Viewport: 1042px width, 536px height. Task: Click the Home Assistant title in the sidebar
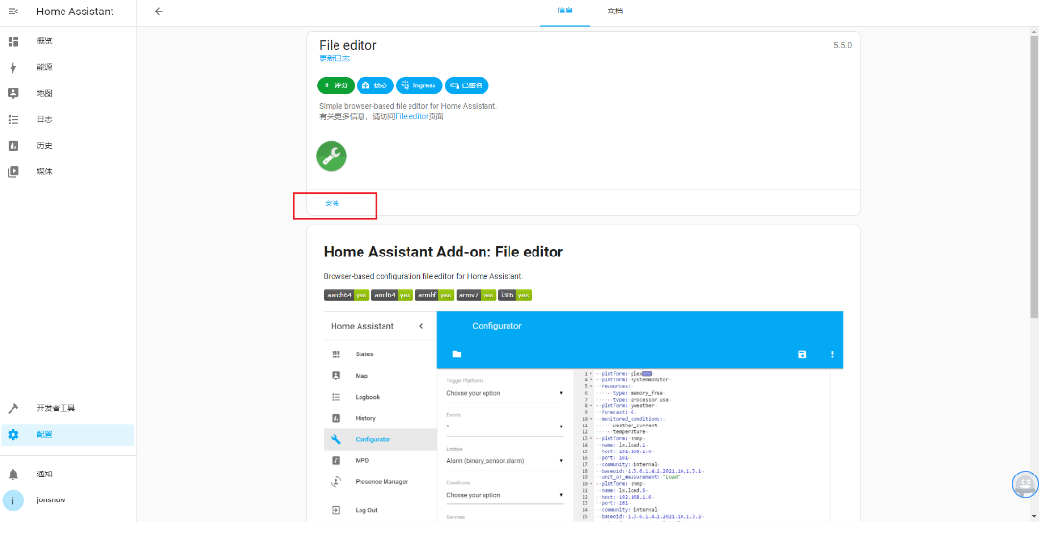pos(75,12)
